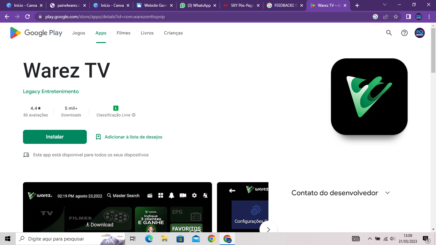Open File Explorer from the taskbar
Image resolution: width=436 pixels, height=245 pixels.
[x=164, y=239]
